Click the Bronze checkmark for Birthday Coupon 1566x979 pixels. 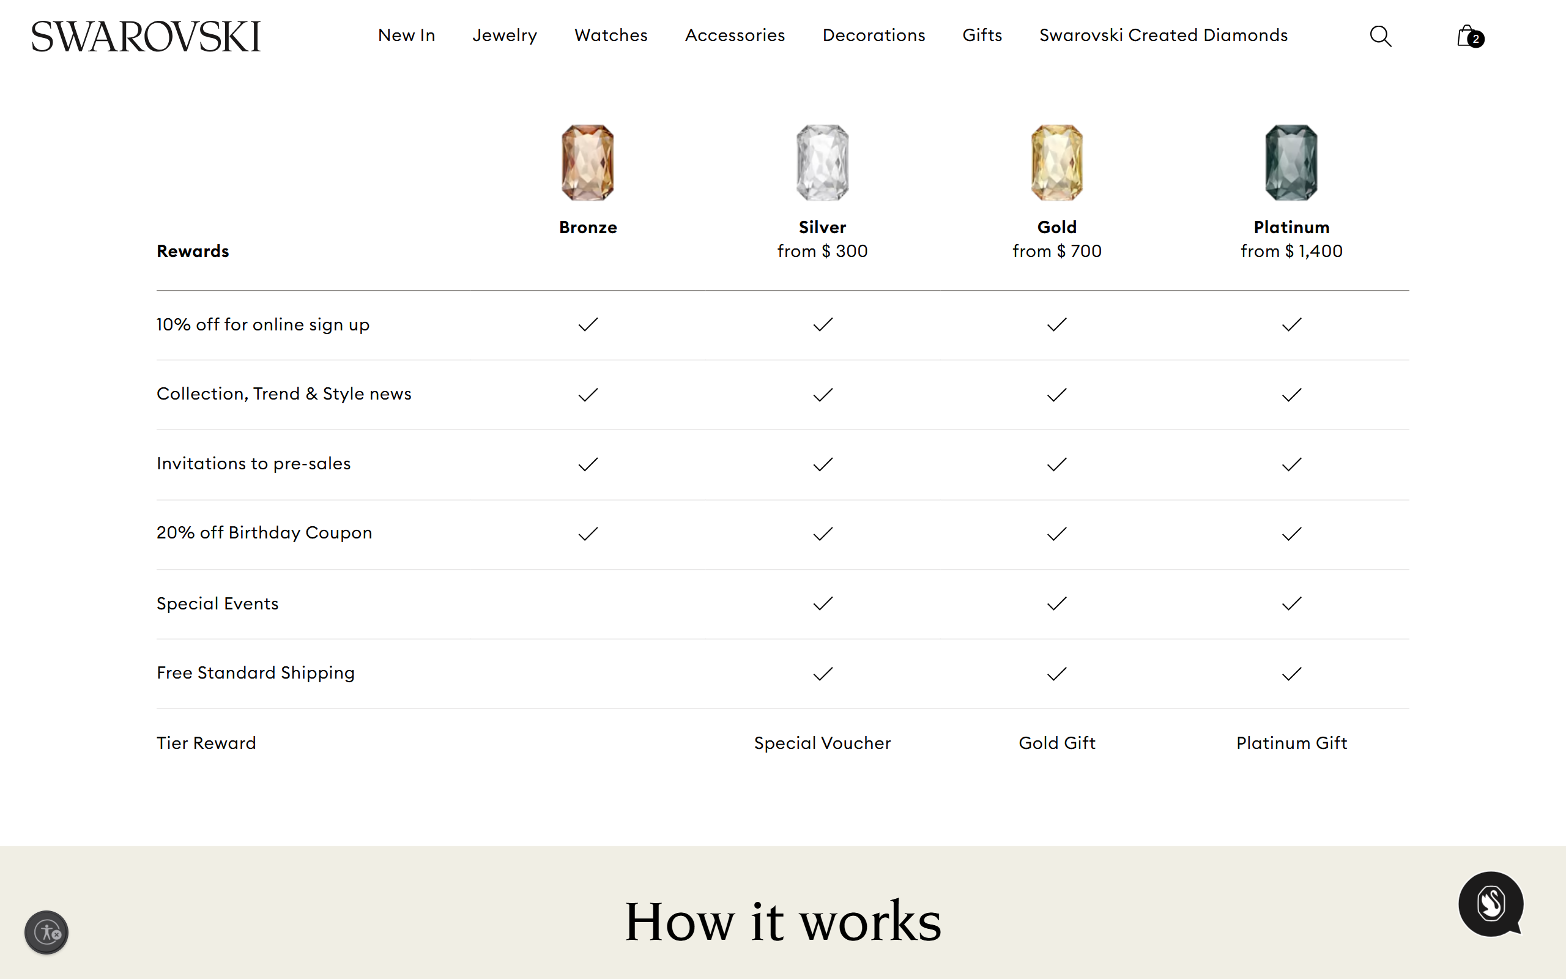click(x=588, y=534)
